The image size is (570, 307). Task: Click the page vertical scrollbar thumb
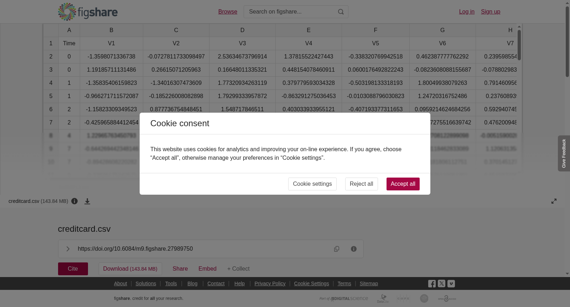click(x=567, y=41)
